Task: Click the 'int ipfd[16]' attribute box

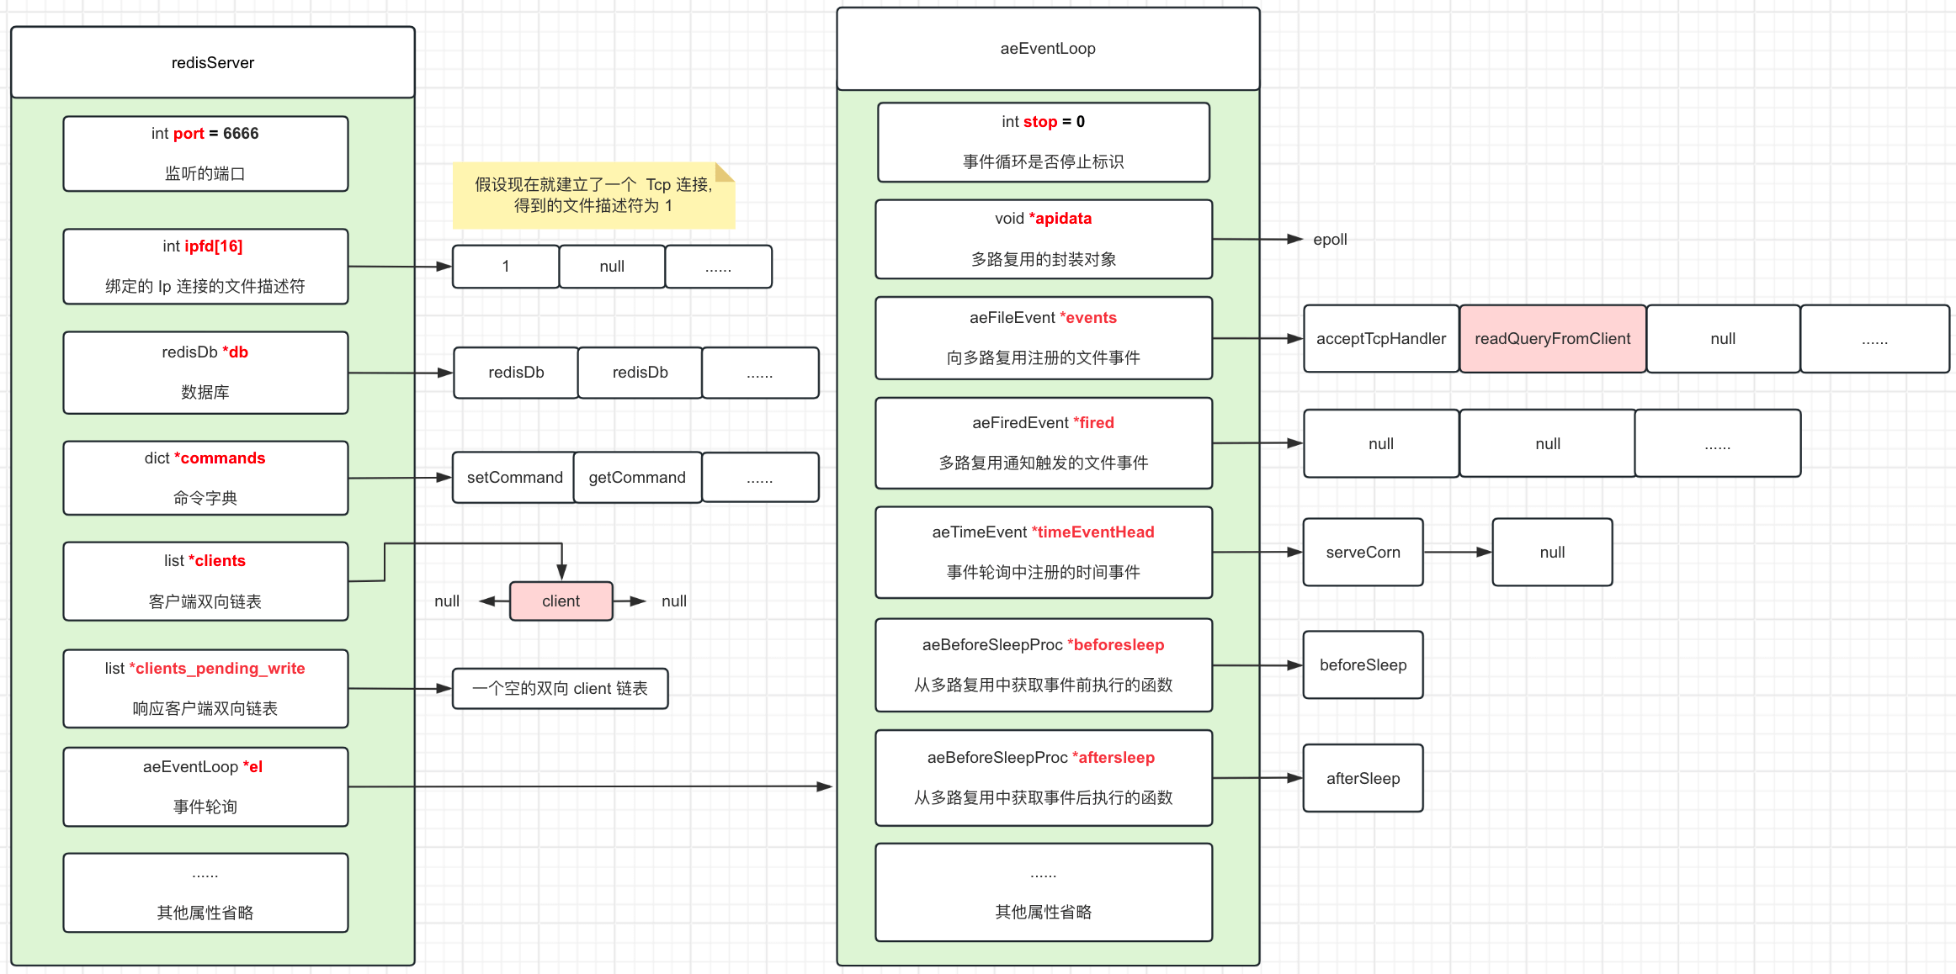Action: [x=205, y=267]
